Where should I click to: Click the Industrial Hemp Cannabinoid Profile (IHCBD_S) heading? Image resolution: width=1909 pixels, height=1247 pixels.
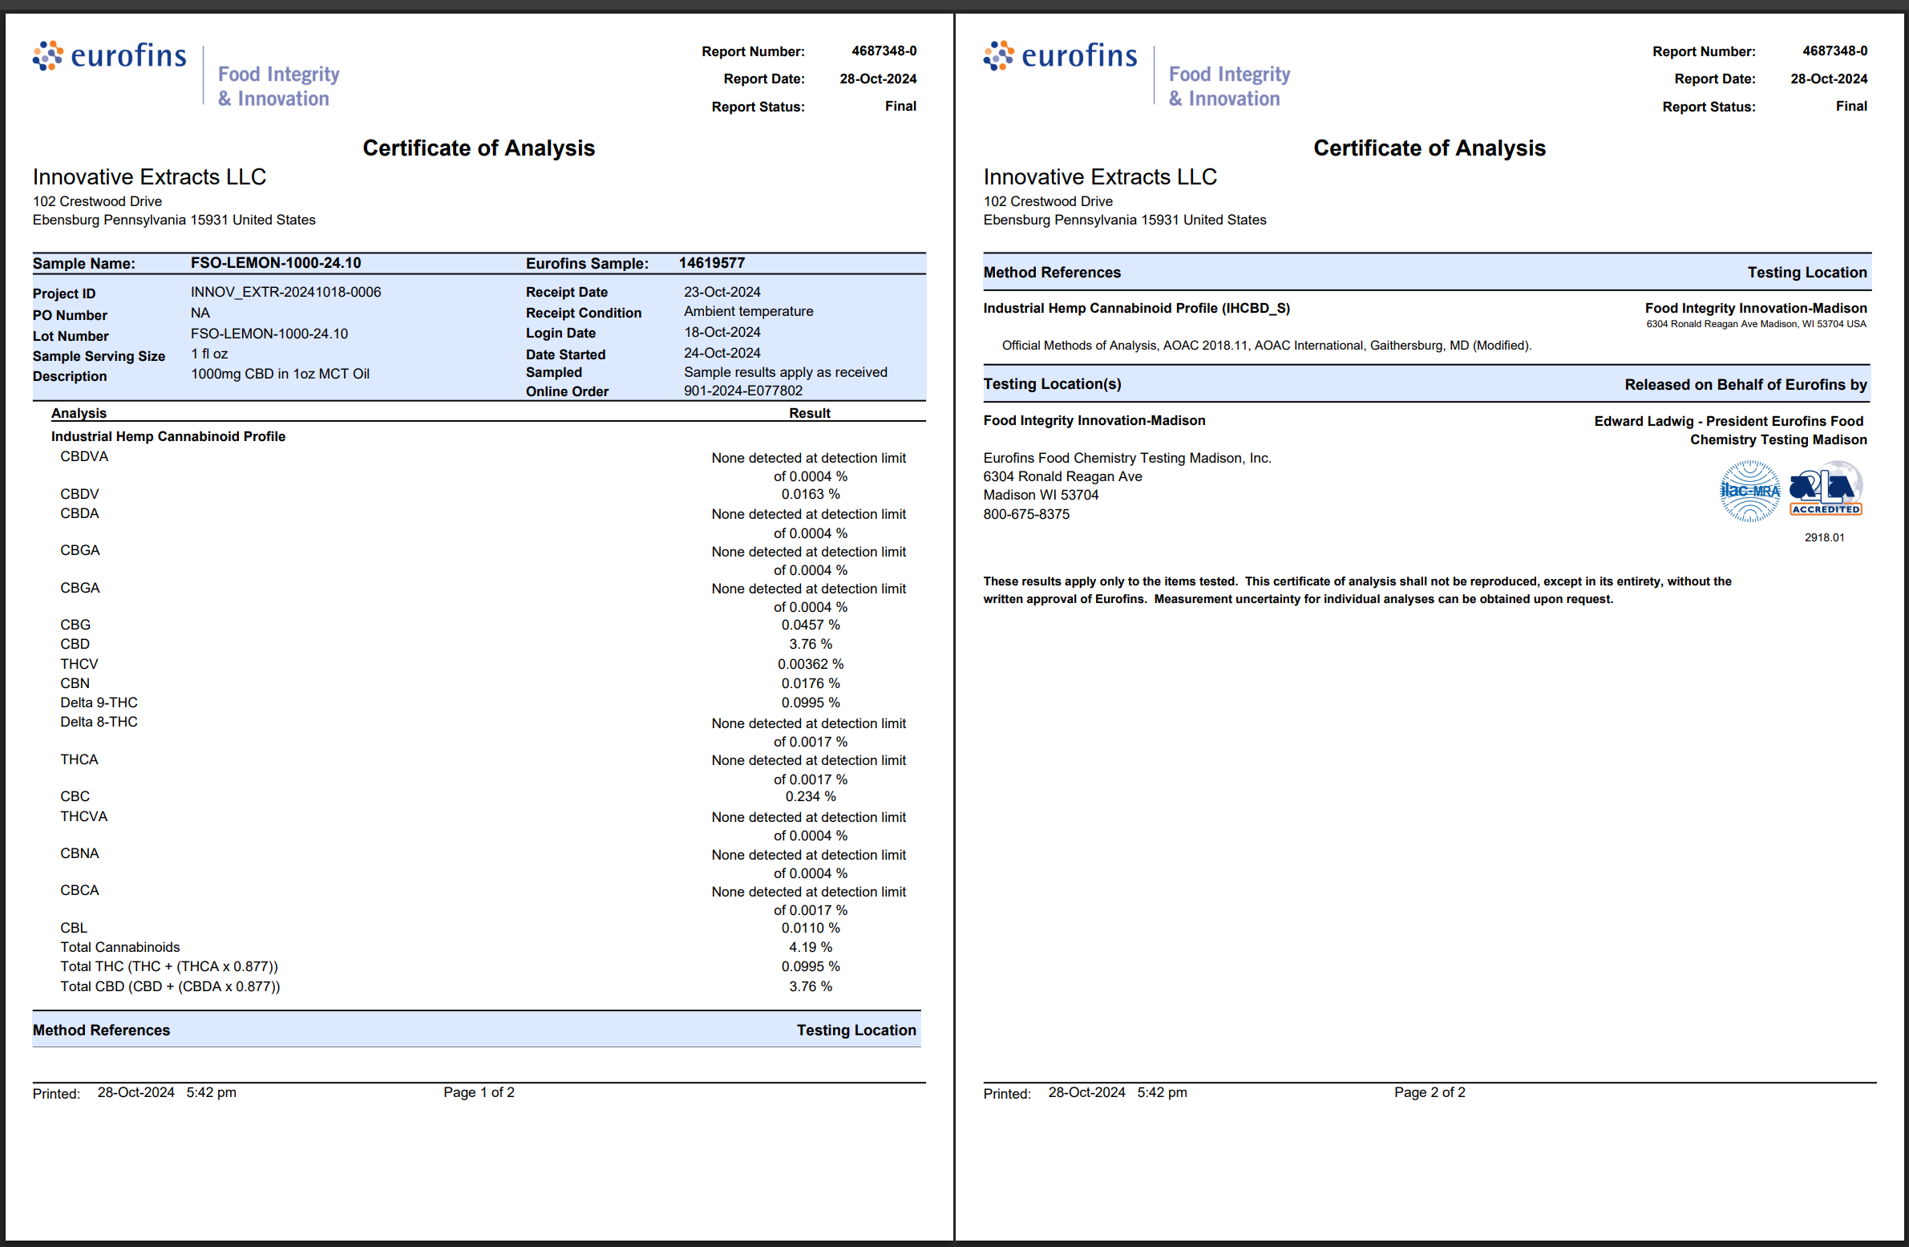(1136, 308)
